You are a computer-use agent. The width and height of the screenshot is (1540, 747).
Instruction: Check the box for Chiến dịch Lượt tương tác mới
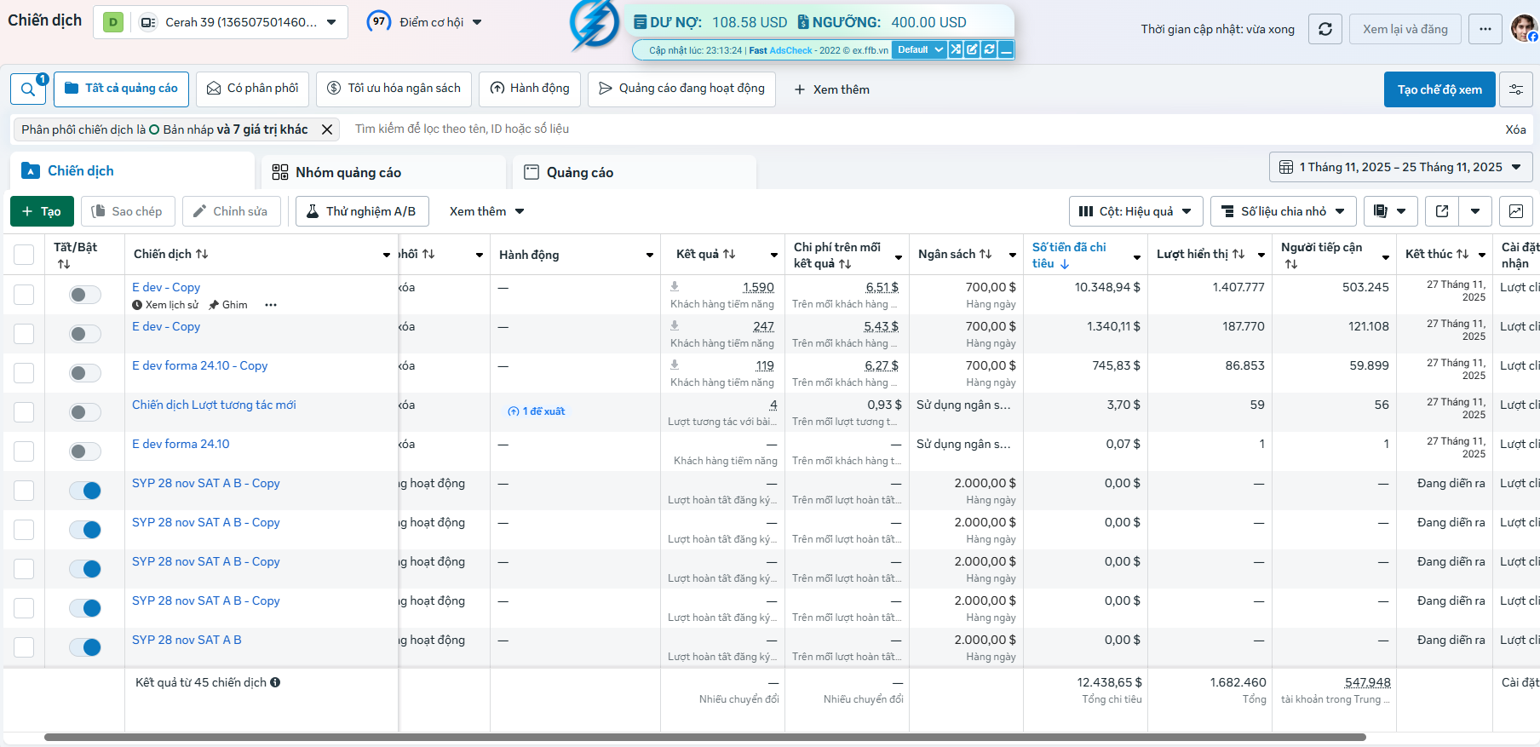(24, 412)
